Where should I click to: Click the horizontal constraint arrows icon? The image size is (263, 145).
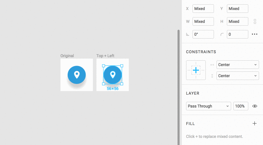[x=212, y=65]
